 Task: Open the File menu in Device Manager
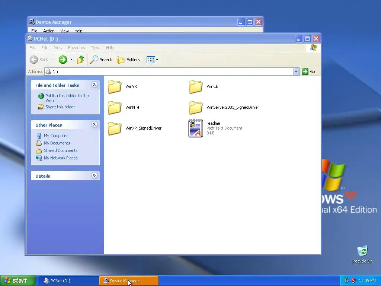[34, 31]
